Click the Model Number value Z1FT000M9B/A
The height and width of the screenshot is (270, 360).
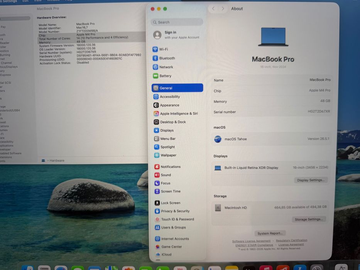pyautogui.click(x=87, y=31)
